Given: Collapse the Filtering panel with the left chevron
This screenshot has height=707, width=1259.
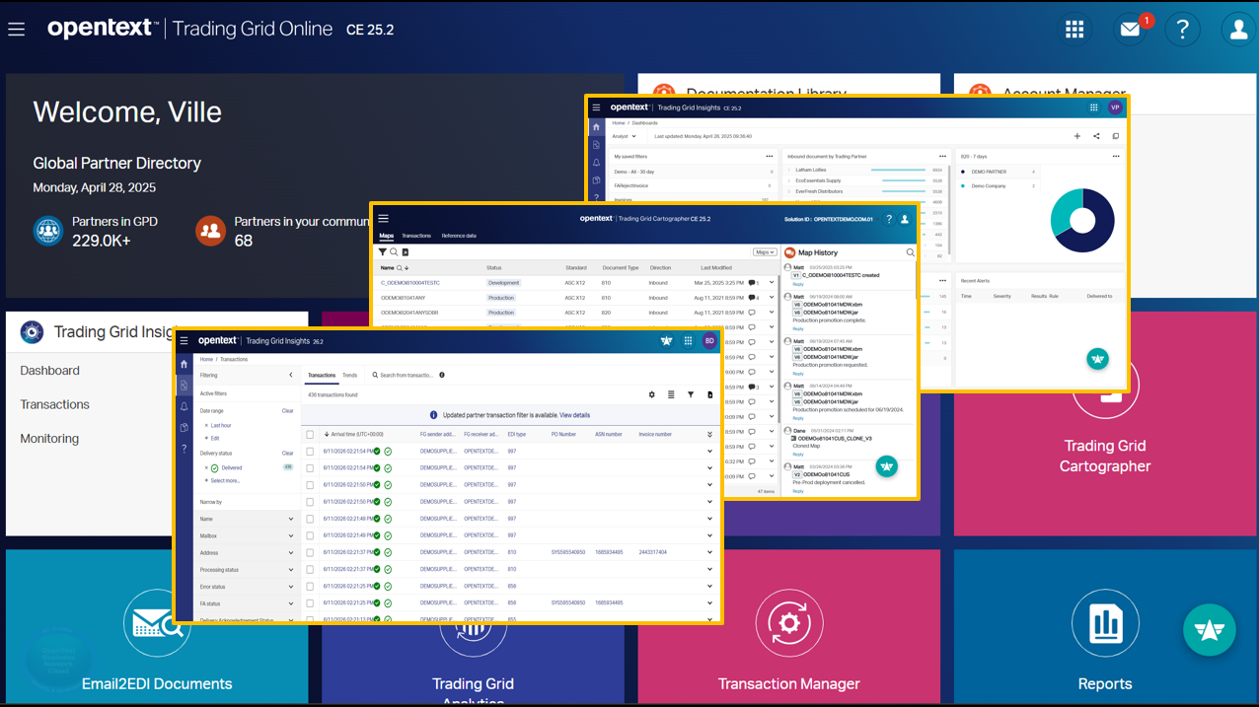Looking at the screenshot, I should tap(291, 376).
